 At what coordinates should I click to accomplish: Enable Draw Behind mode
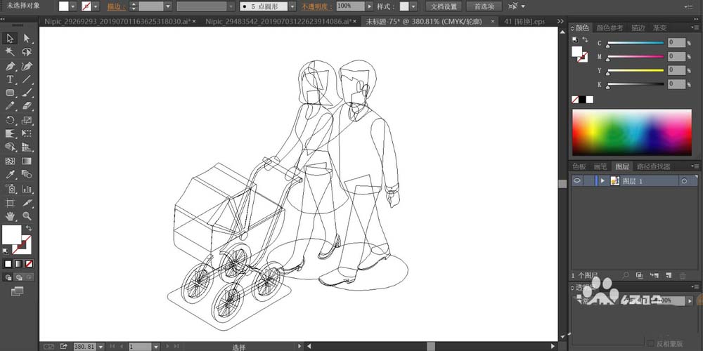[18, 277]
